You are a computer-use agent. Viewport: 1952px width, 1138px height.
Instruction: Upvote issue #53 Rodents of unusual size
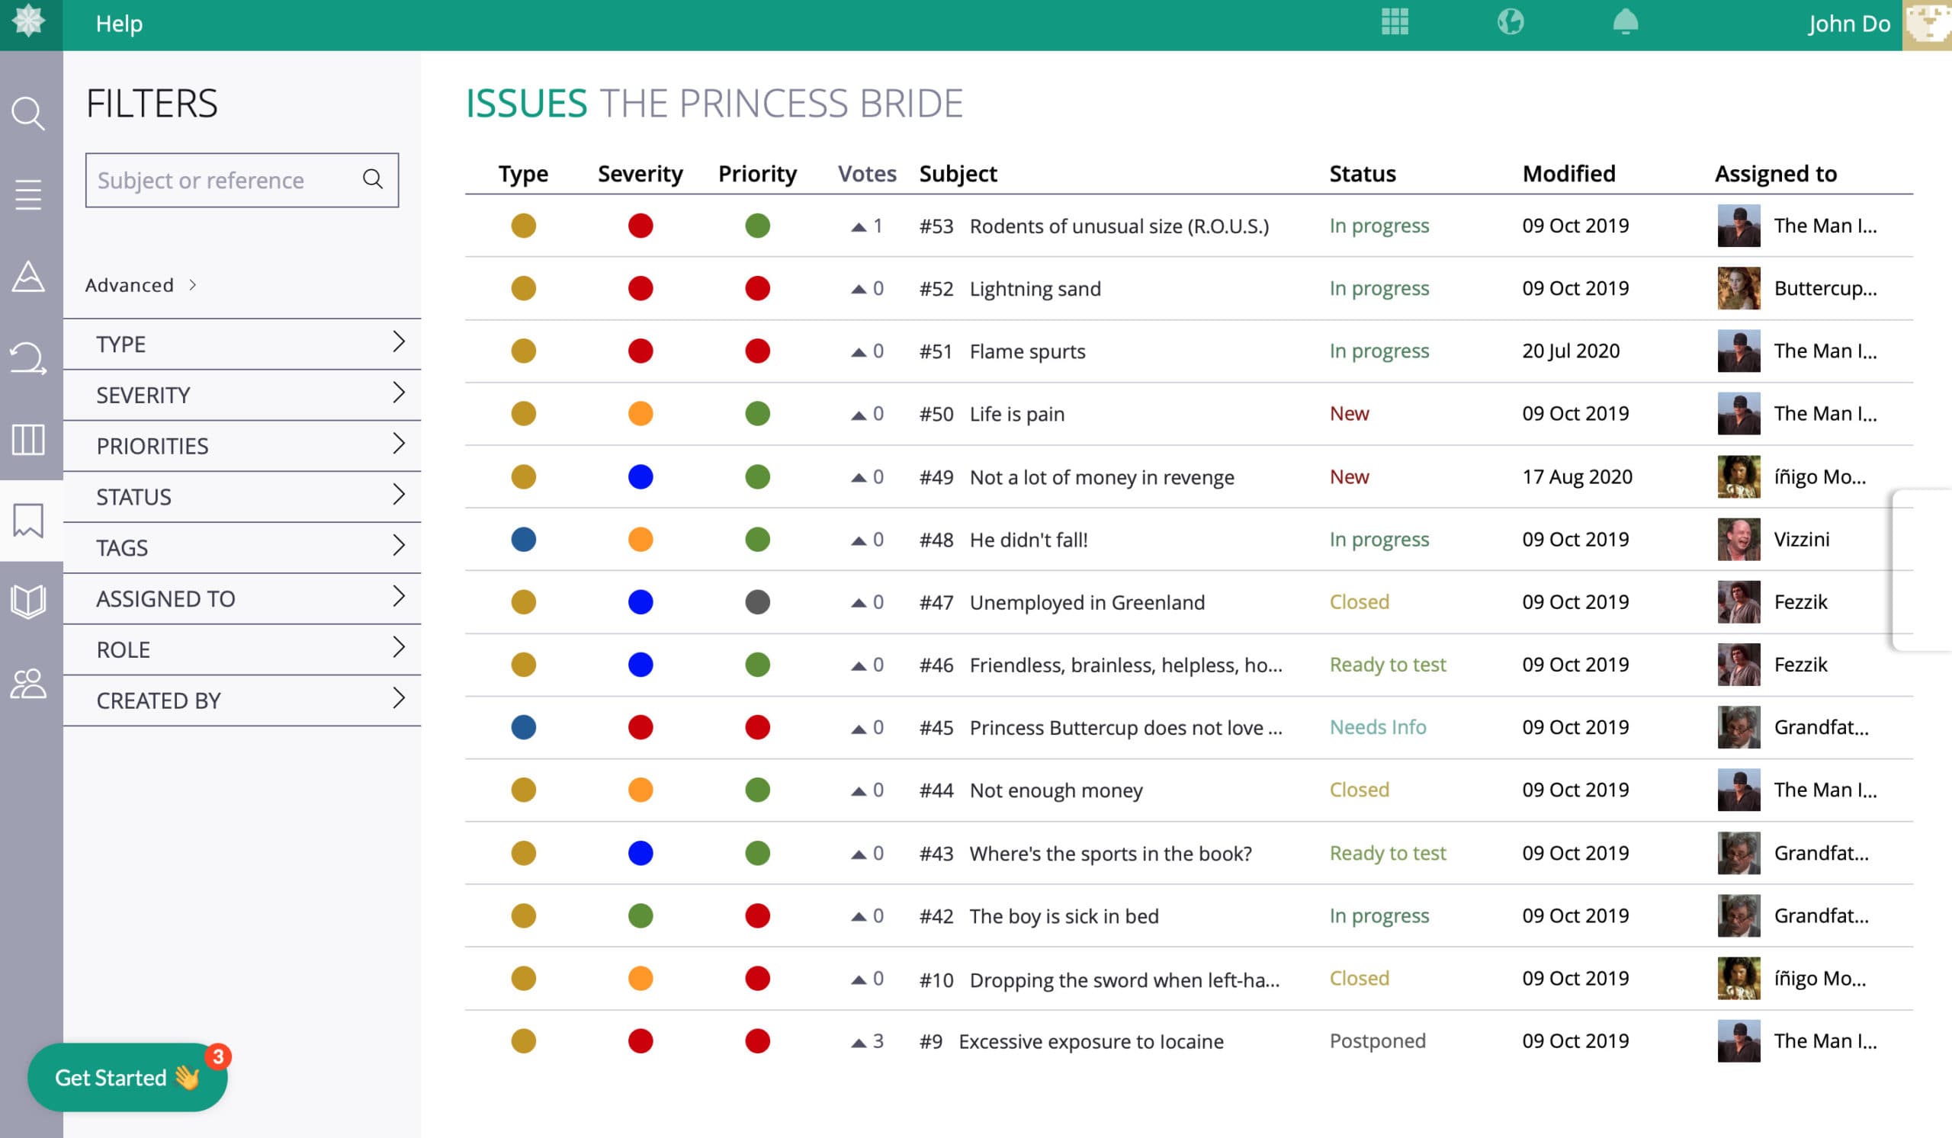point(859,227)
